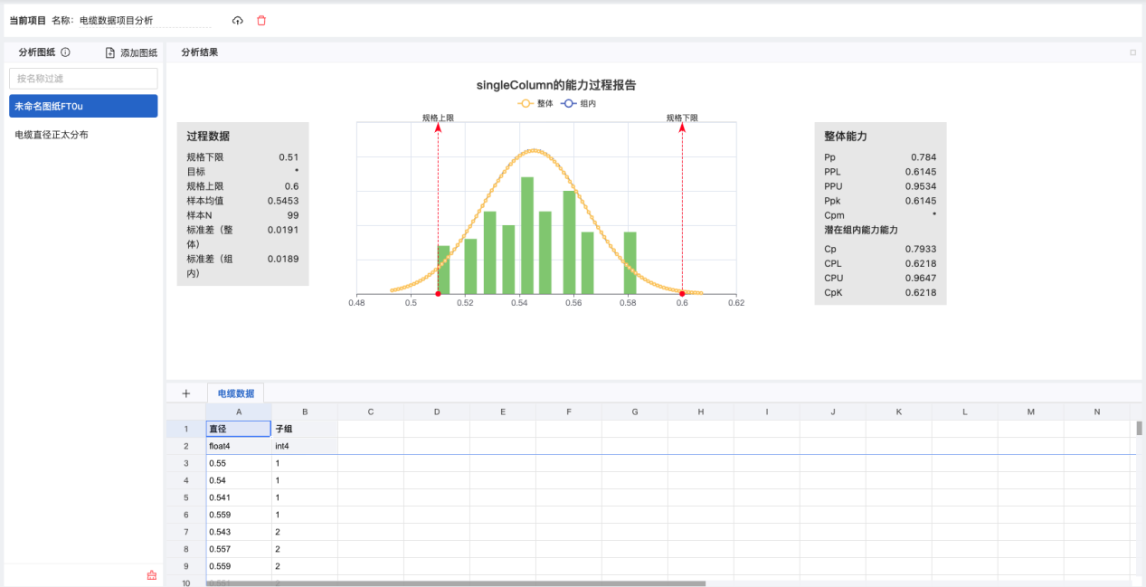Click the red trash delete icon

point(261,20)
